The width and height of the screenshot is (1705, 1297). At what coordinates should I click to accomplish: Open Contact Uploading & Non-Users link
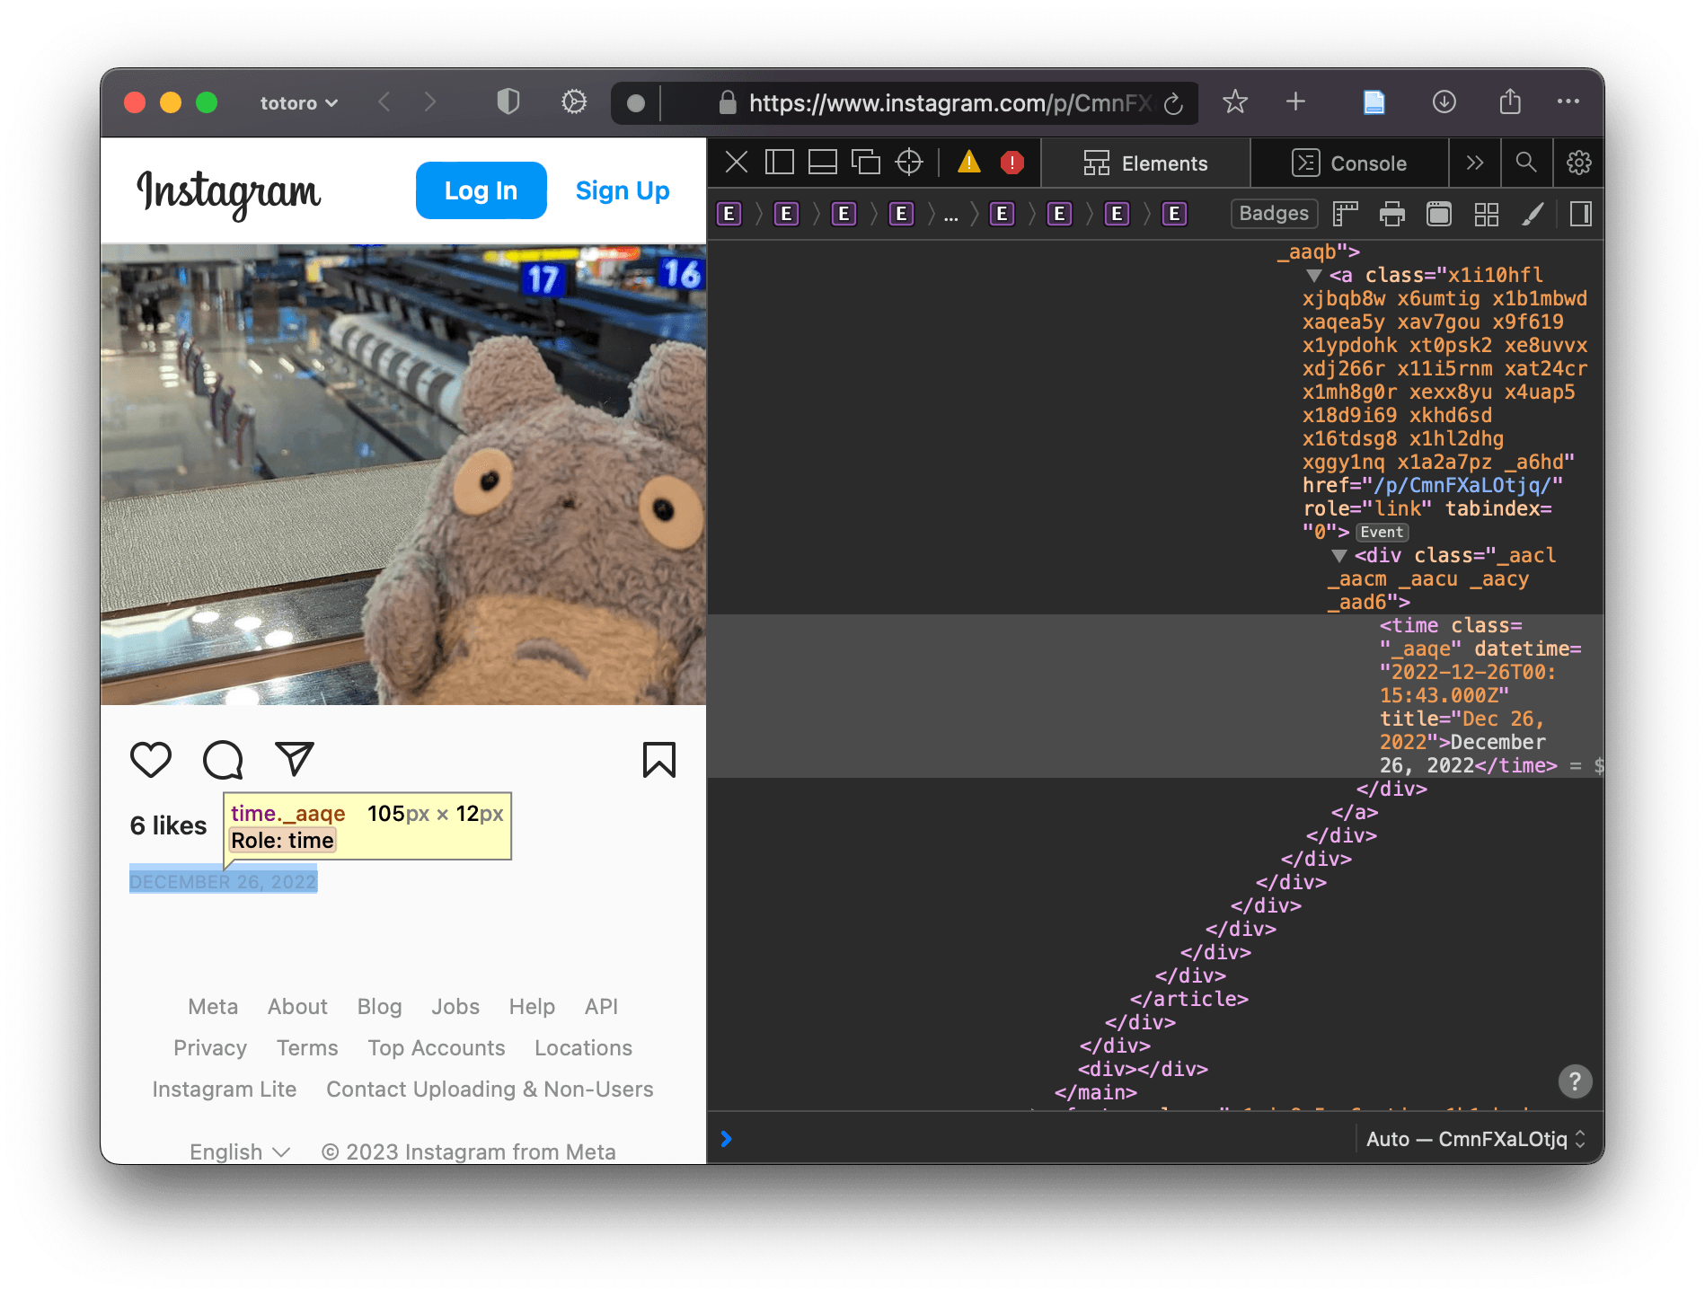(490, 1090)
